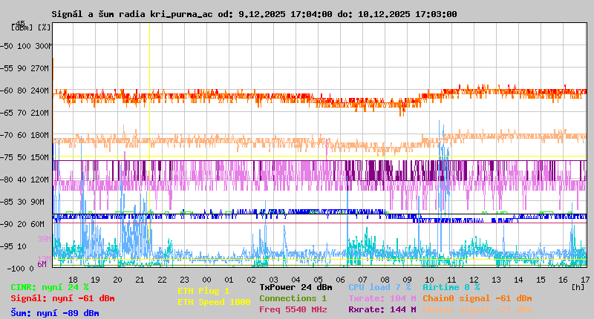Click the pink 'Txrate: 104 M' legend

pyautogui.click(x=382, y=298)
